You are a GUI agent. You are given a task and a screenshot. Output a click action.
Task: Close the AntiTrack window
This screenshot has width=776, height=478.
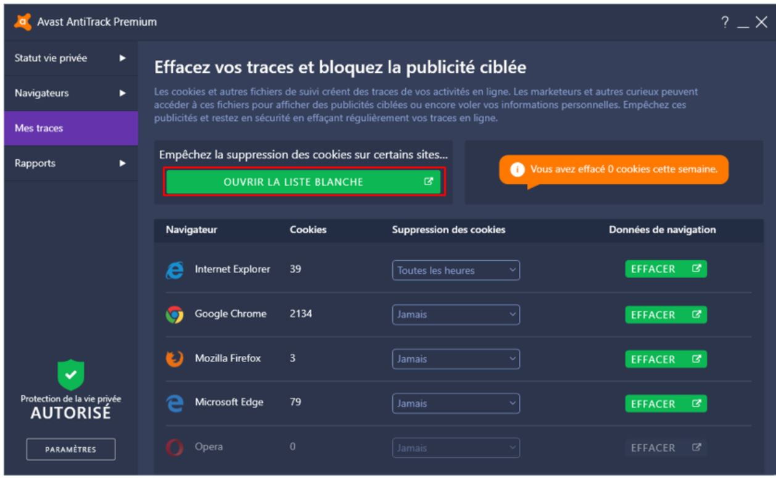(x=761, y=22)
